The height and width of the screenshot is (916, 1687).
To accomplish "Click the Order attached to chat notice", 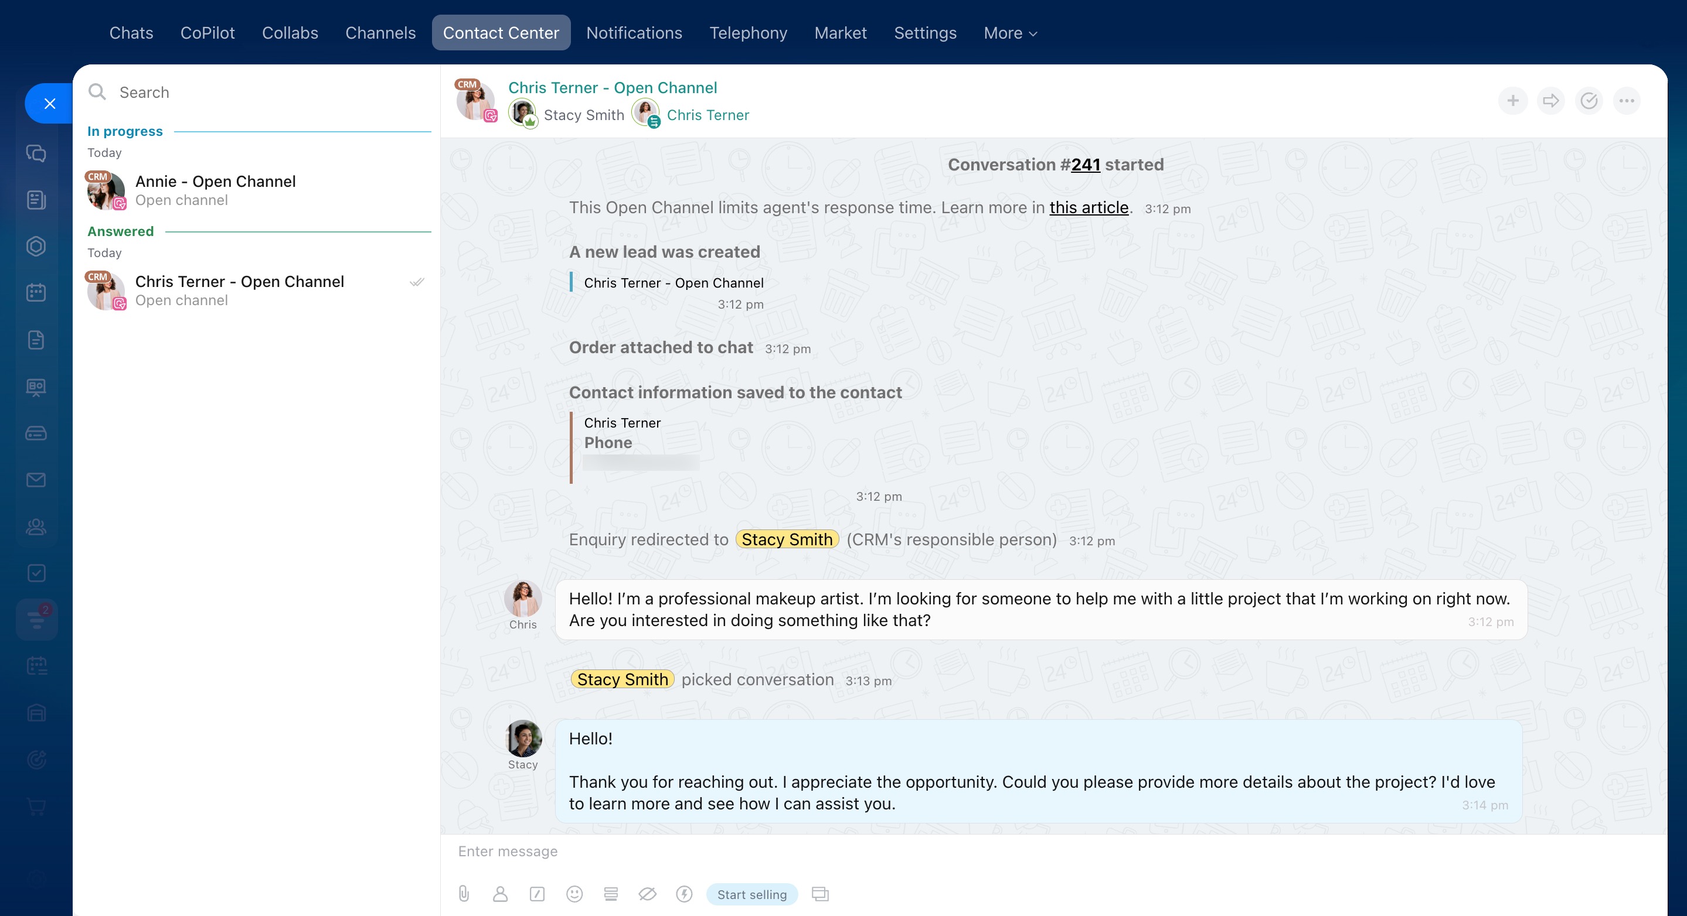I will click(x=661, y=347).
